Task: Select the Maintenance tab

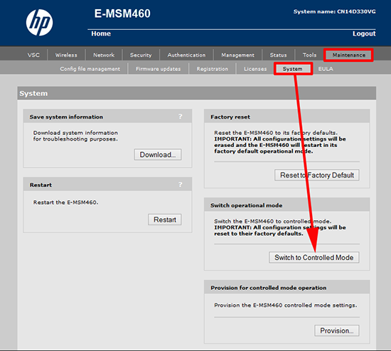Action: click(x=348, y=55)
